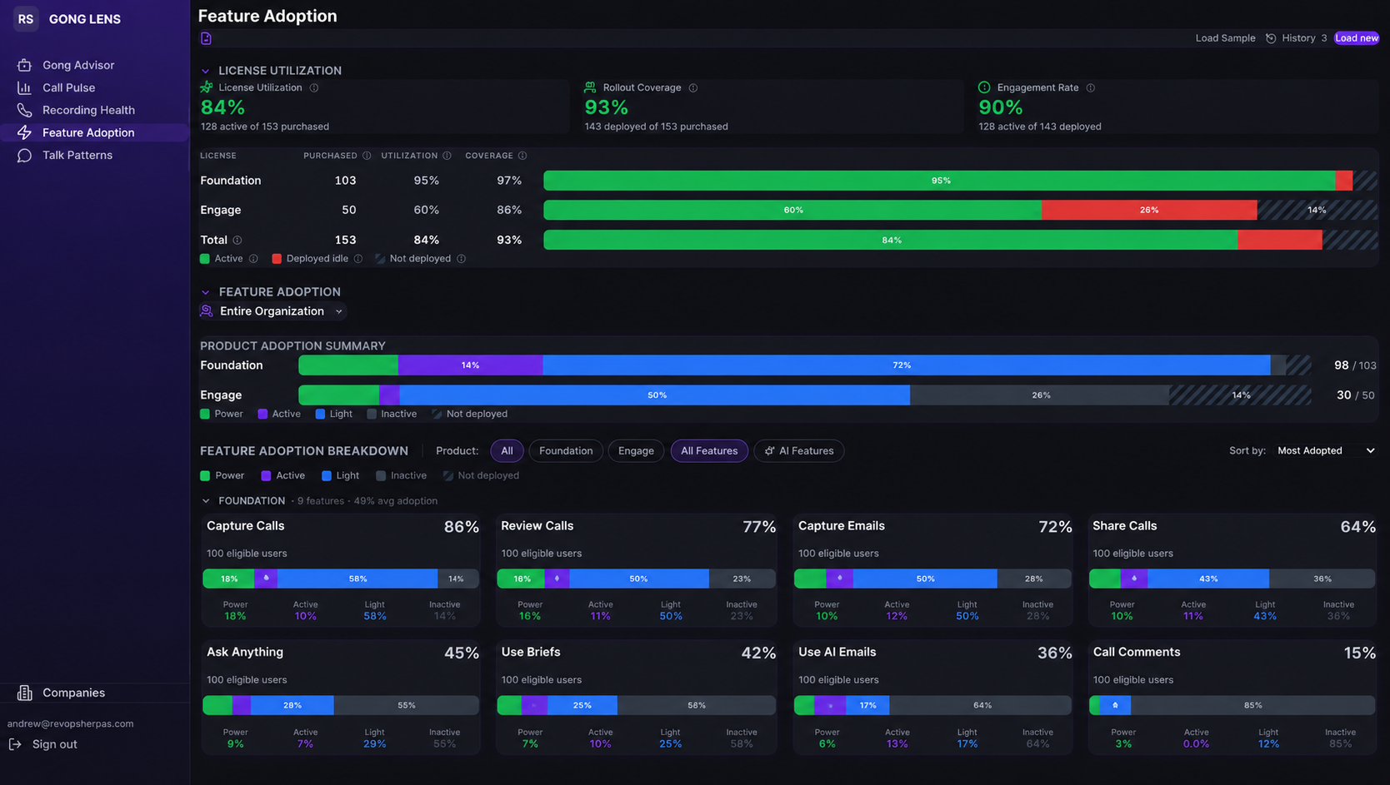Image resolution: width=1390 pixels, height=785 pixels.
Task: Click info icon beside Active legend item
Action: [253, 259]
